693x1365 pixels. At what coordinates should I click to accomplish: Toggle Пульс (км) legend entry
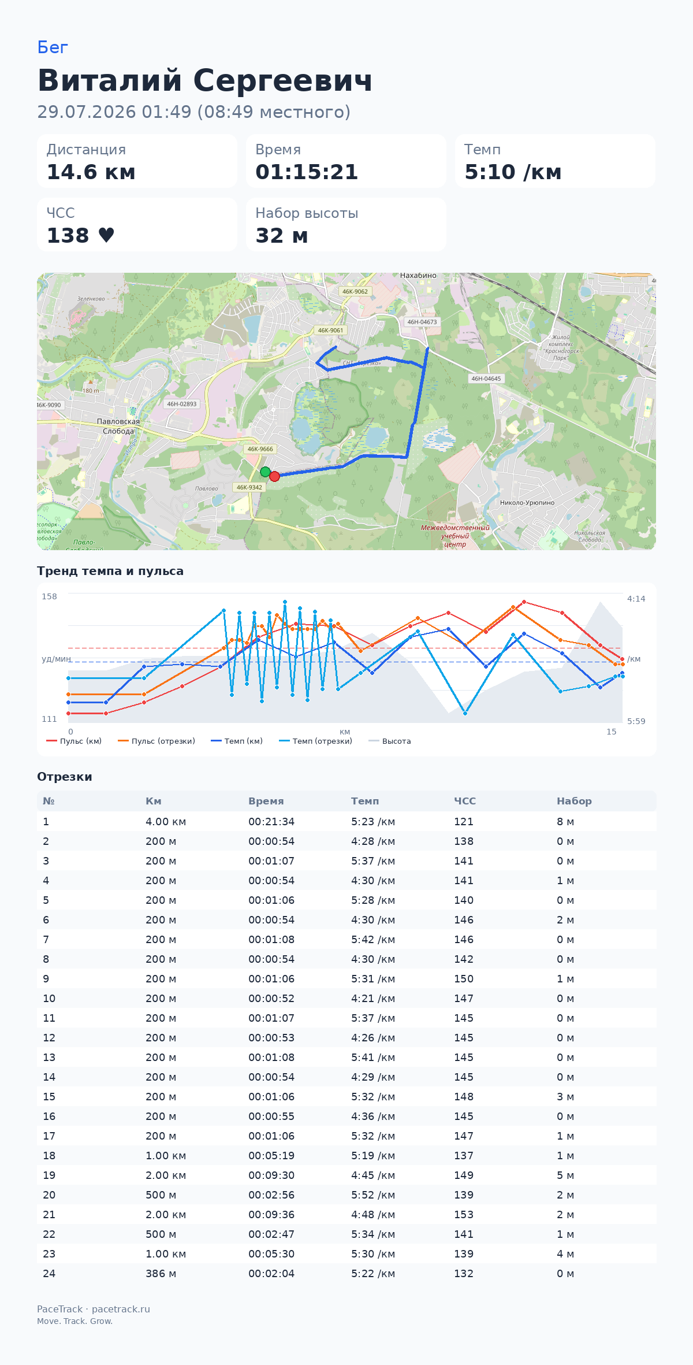74,741
